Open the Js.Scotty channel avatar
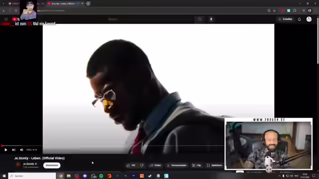 (x=18, y=165)
